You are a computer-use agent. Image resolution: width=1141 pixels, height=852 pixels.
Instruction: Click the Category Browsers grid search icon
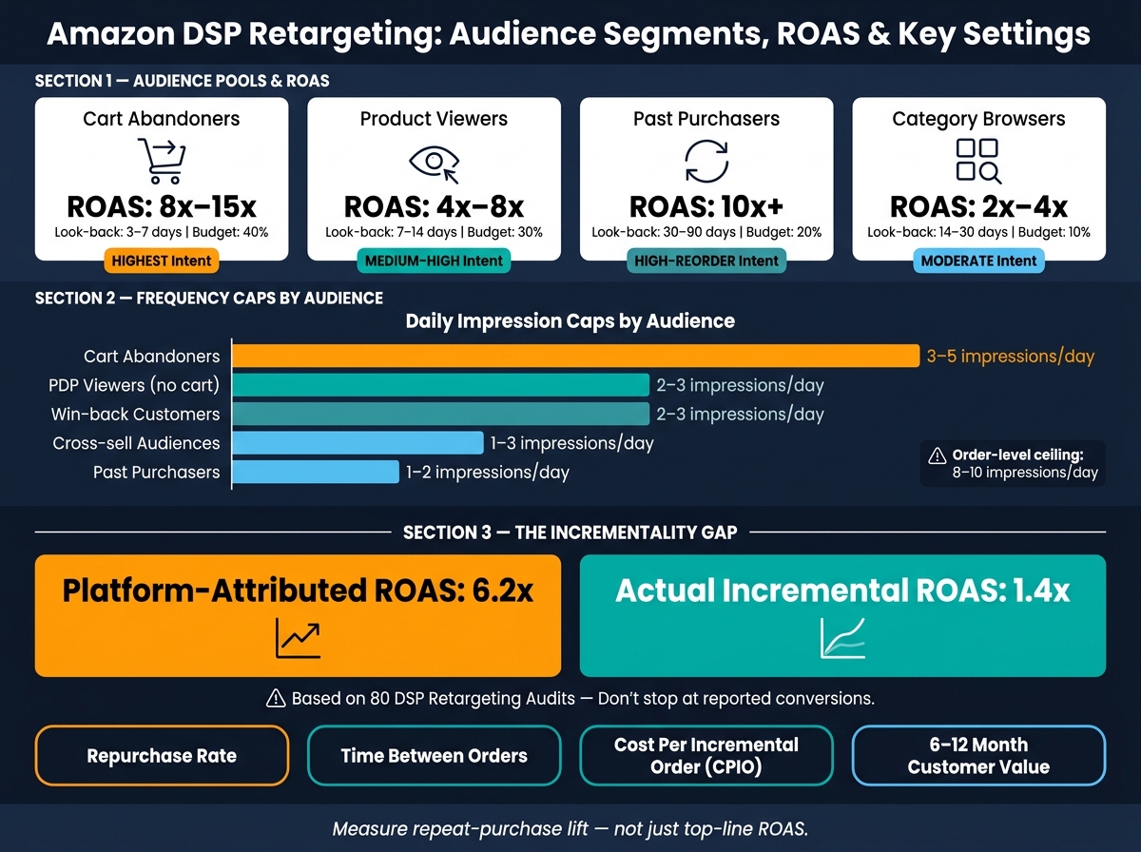978,161
